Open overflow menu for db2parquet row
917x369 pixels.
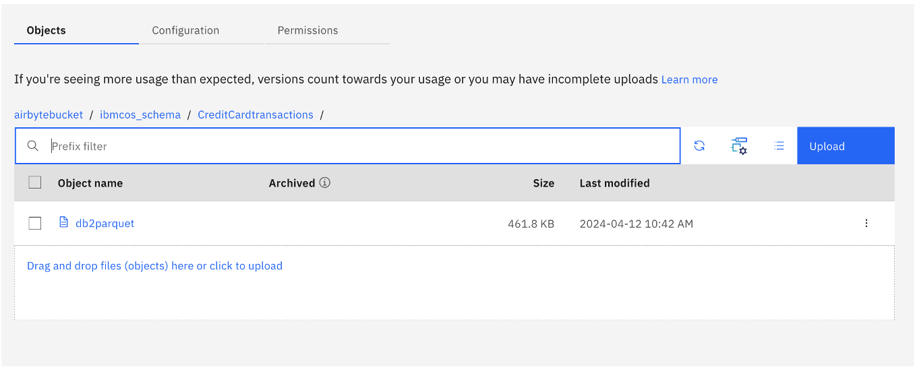point(866,224)
